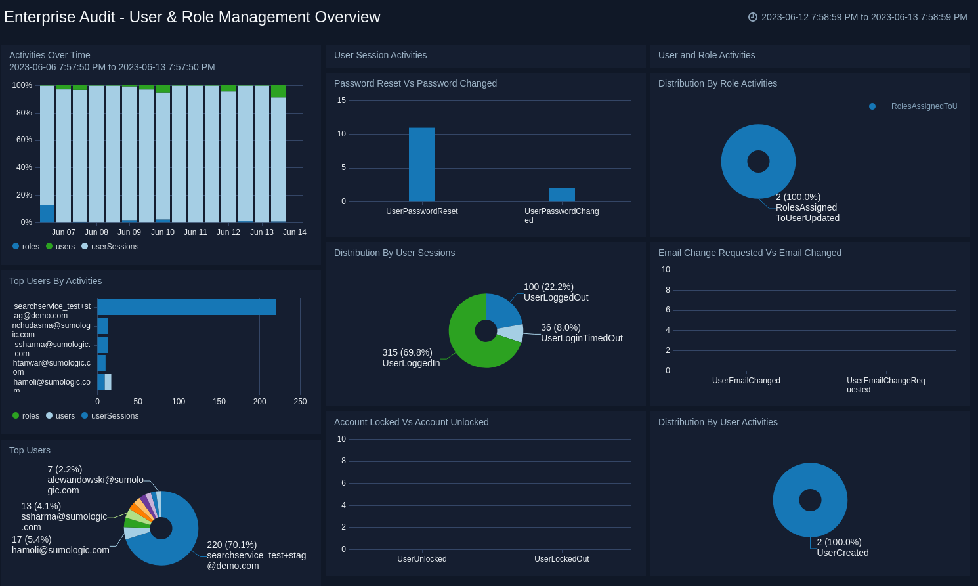Click the searchservice_test+stag bar in Top Users

click(186, 306)
